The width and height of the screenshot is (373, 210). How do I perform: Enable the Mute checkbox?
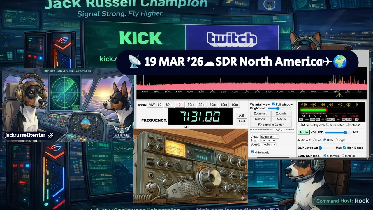click(x=300, y=125)
